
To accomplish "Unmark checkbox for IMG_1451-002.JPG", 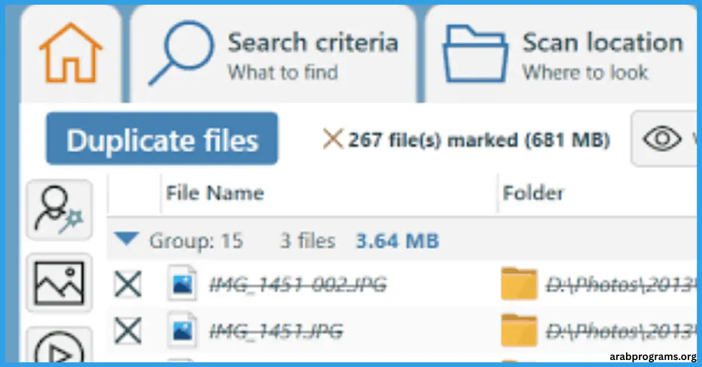I will pos(128,285).
